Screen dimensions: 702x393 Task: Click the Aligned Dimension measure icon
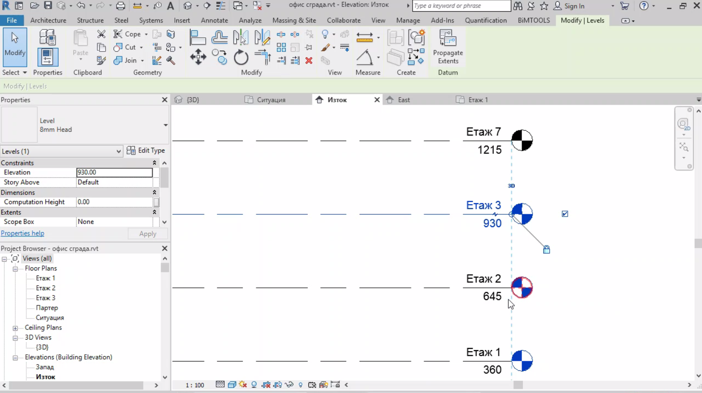pos(365,37)
